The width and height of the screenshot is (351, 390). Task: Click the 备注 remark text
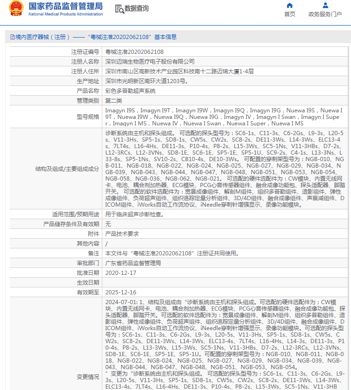coord(172,253)
